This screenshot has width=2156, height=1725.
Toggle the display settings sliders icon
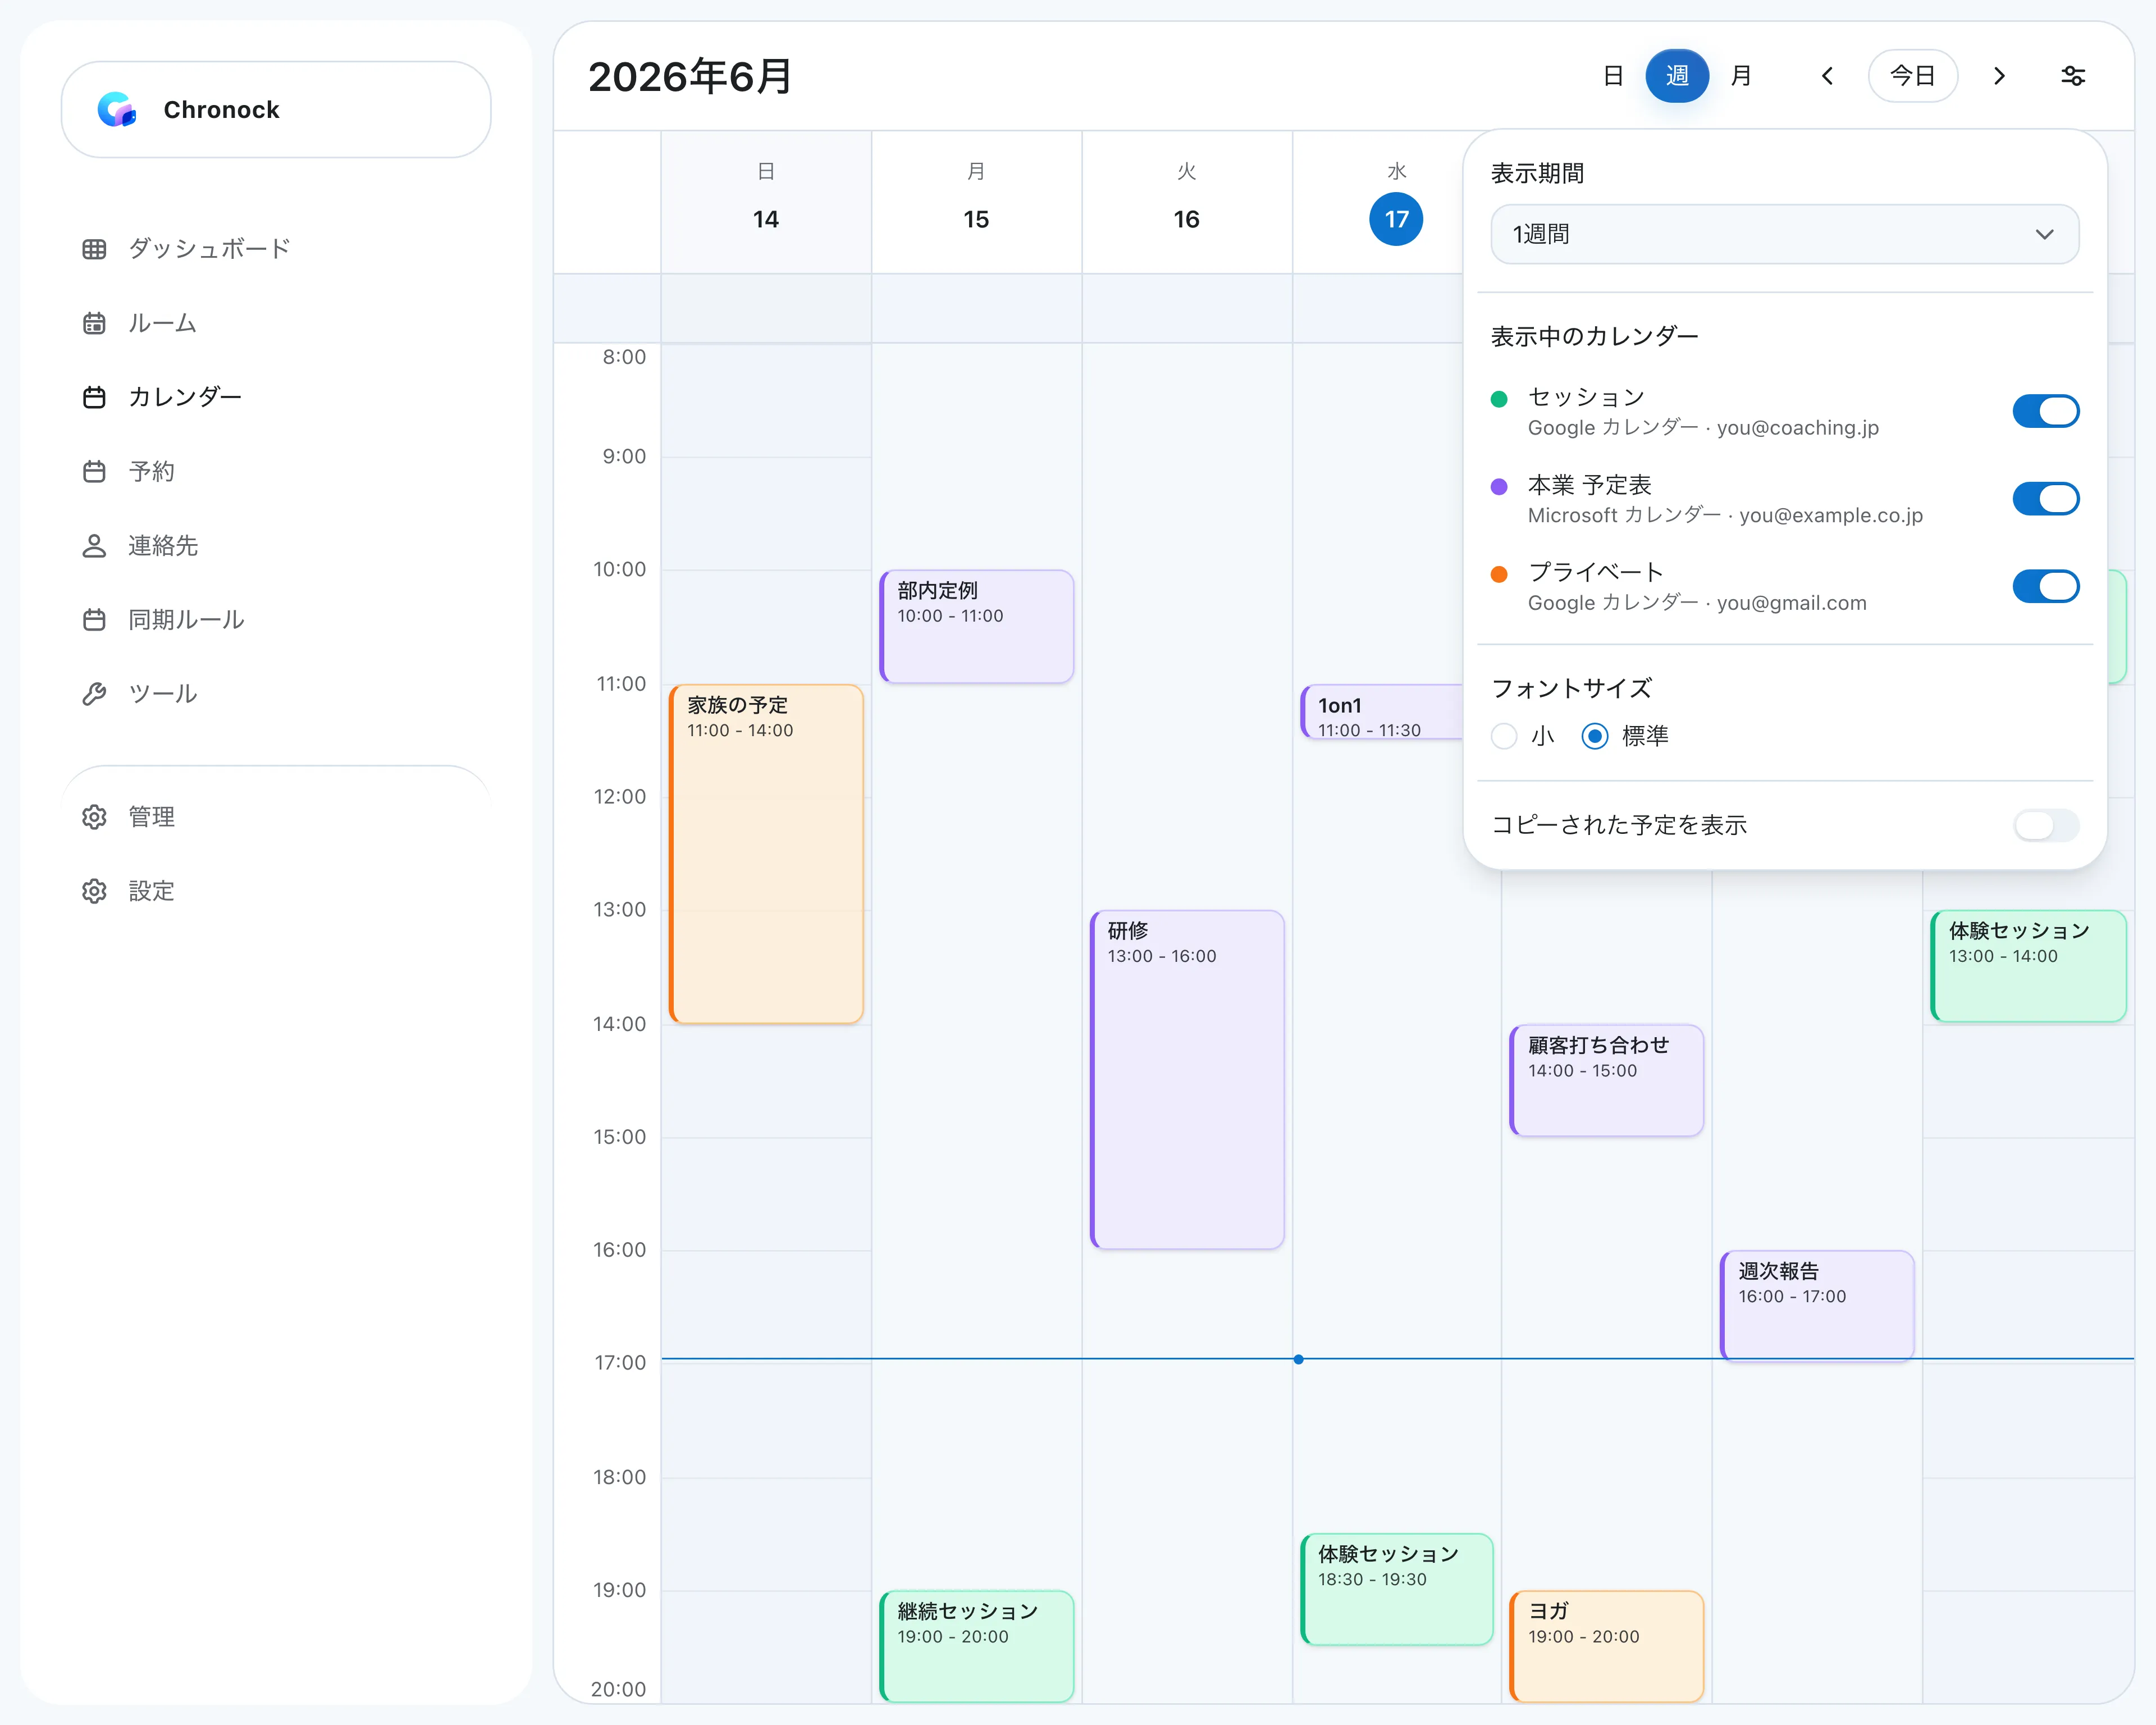point(2073,76)
